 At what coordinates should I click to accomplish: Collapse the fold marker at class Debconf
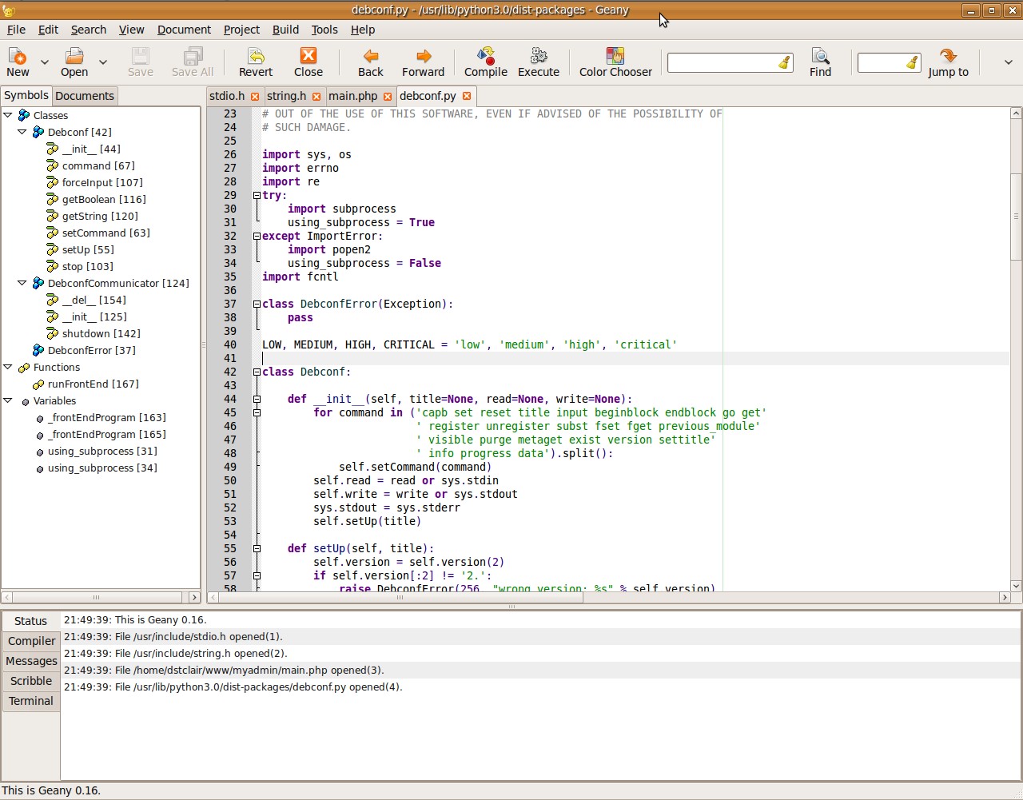pyautogui.click(x=257, y=372)
